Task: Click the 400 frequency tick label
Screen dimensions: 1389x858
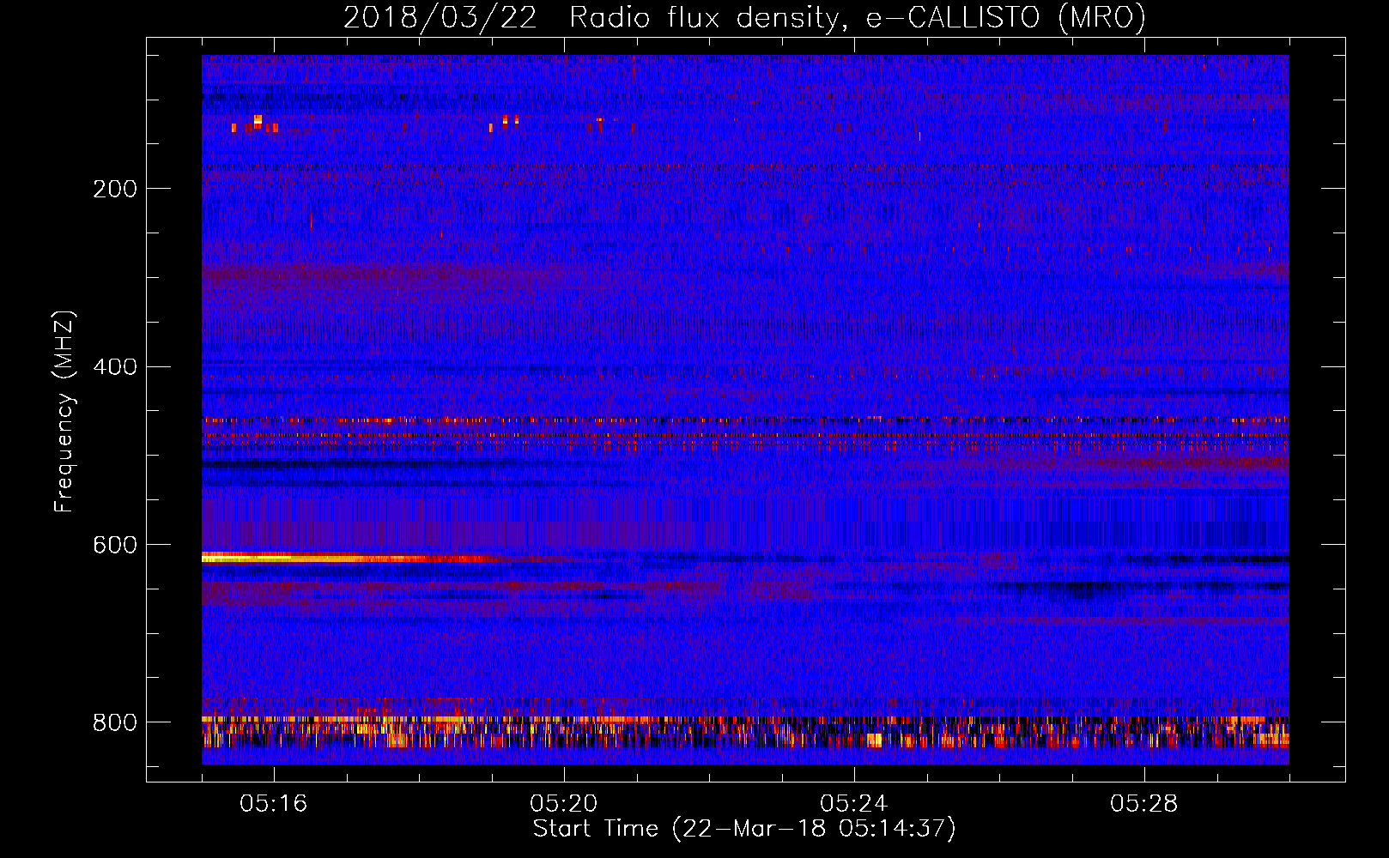Action: click(115, 367)
